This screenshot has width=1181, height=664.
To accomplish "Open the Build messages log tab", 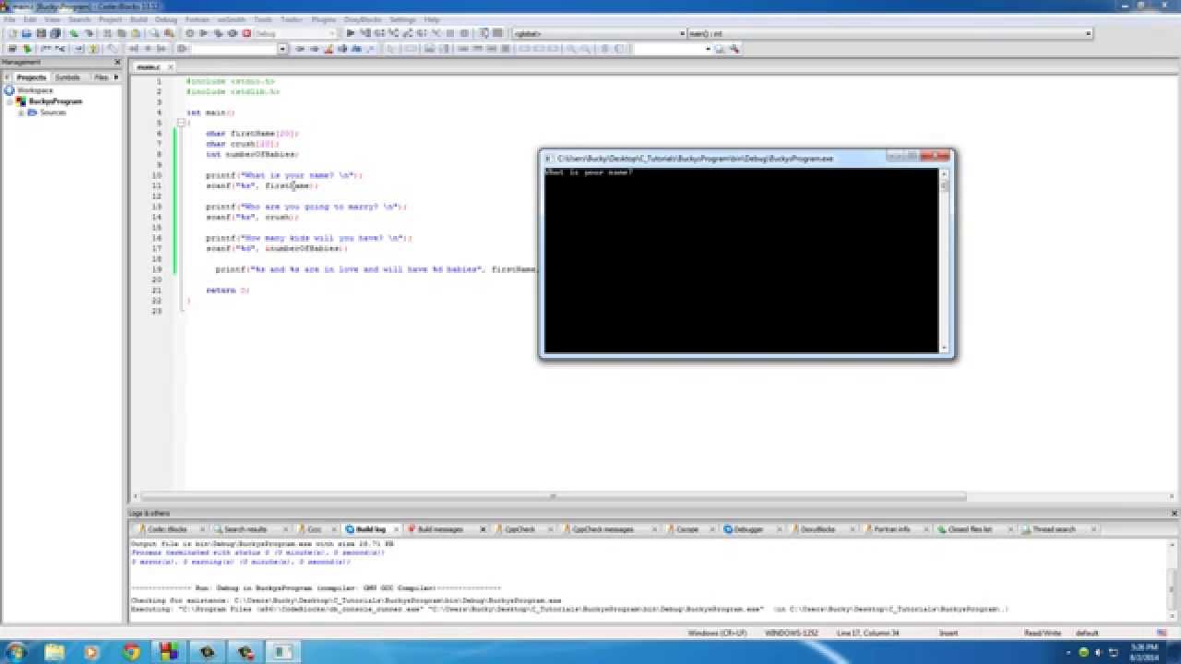I will 440,529.
